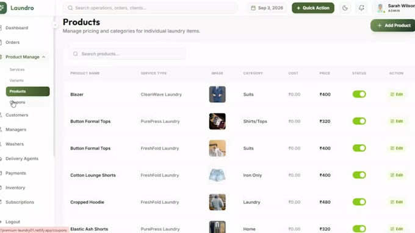This screenshot has height=233, width=415.
Task: Open the Services submenu item
Action: 17,69
